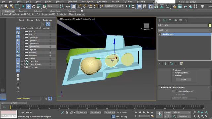Click the MAXScript mini listener field
This screenshot has width=212, height=119.
pos(8,116)
